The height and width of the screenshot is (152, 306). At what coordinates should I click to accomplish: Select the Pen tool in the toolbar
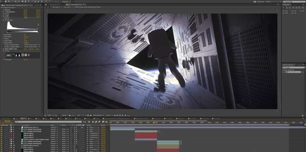(25, 1)
